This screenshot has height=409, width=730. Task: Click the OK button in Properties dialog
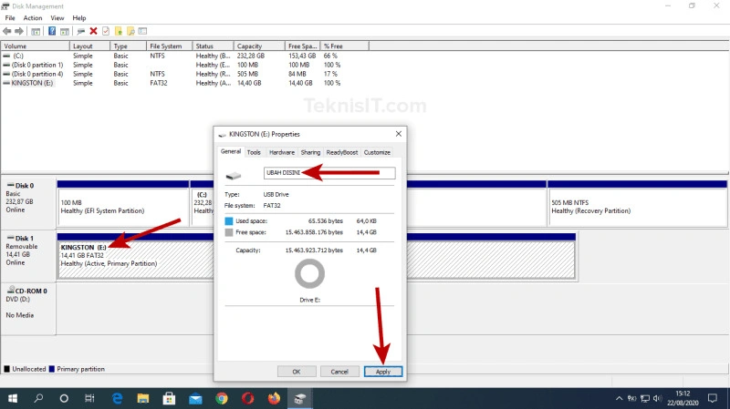click(297, 372)
